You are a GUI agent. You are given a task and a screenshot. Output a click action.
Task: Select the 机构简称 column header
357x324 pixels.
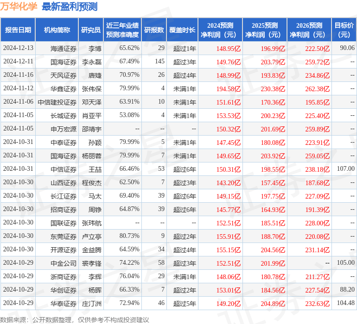[57, 30]
